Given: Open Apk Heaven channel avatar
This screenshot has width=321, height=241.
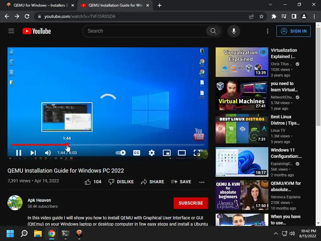Looking at the screenshot, I should click(15, 203).
